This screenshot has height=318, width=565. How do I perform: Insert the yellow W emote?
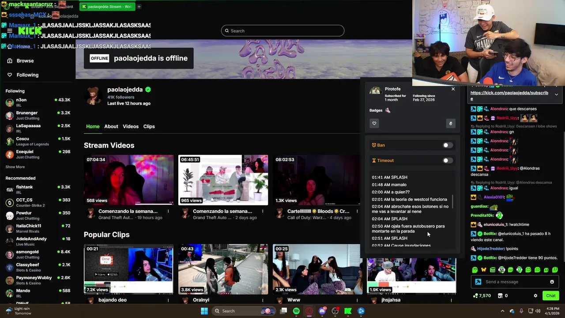[x=483, y=269]
